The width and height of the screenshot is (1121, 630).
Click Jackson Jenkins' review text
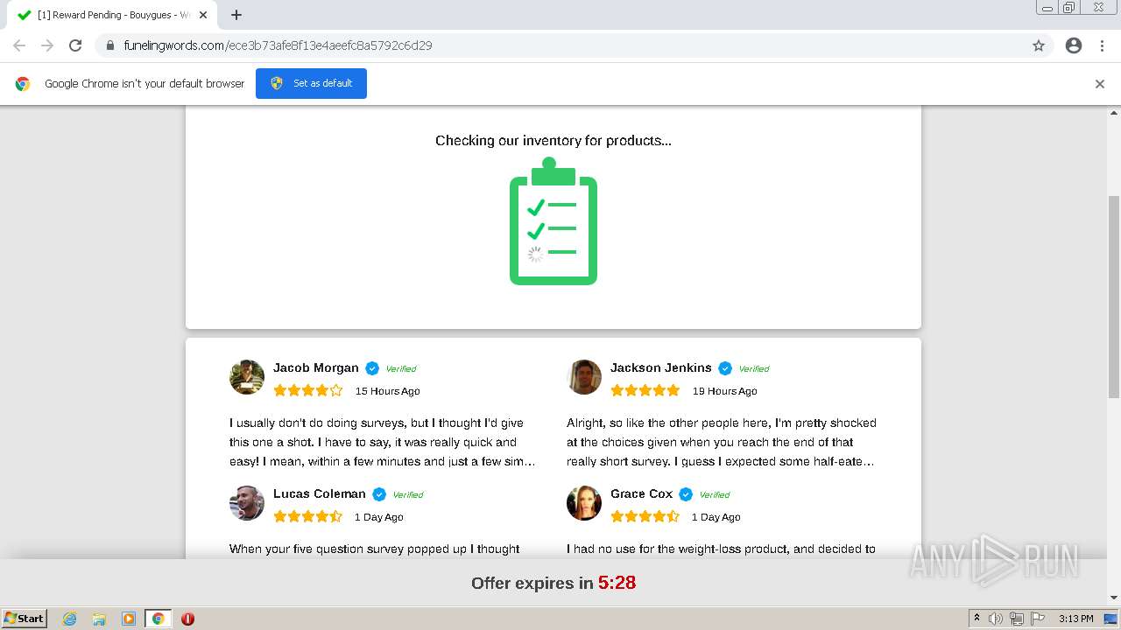tap(722, 442)
